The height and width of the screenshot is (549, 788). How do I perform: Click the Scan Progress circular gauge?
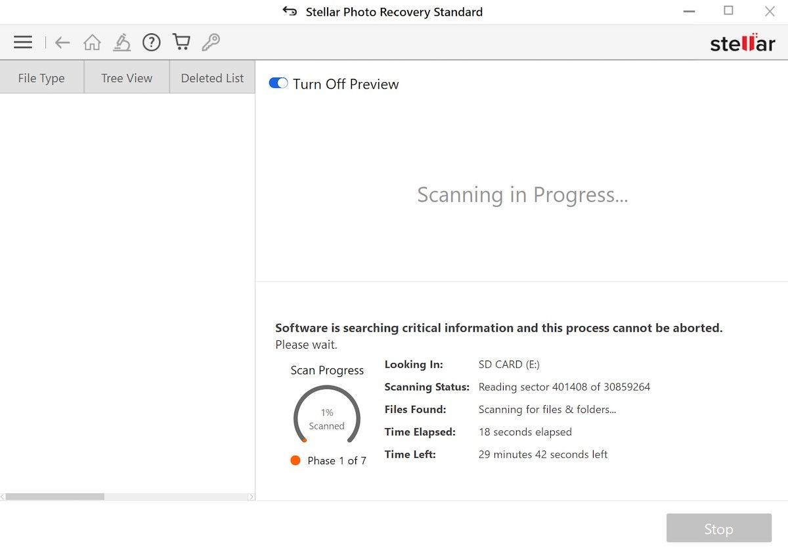tap(327, 415)
